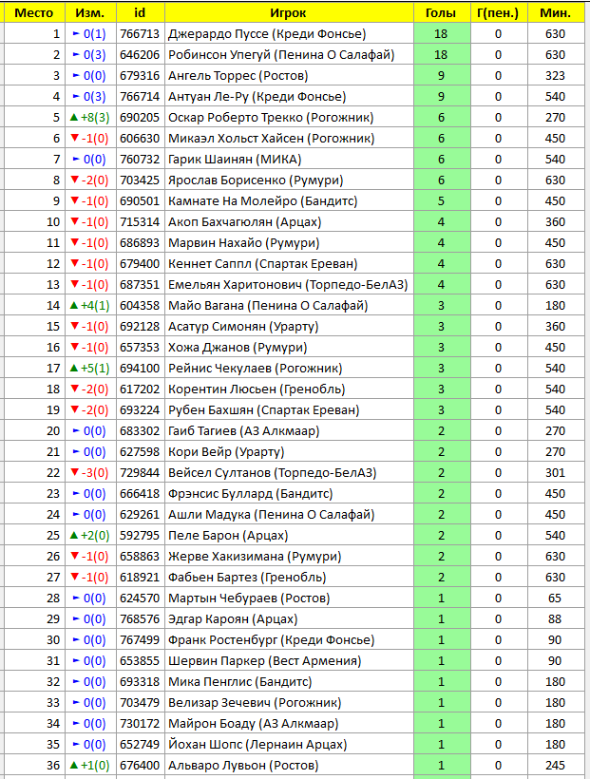Image resolution: width=590 pixels, height=779 pixels.
Task: Select player Майрон Боаду (АЗ Алкмаар)
Action: click(254, 723)
